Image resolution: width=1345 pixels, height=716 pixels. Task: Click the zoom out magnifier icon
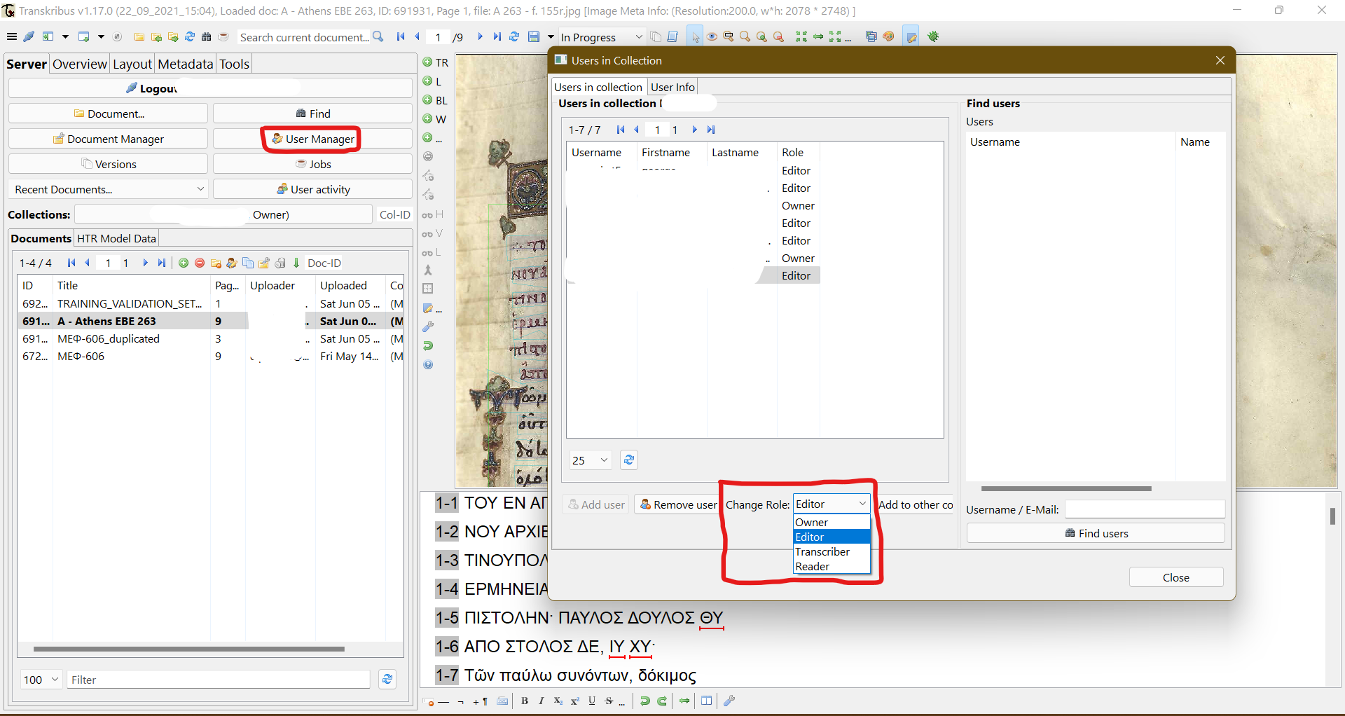point(778,36)
